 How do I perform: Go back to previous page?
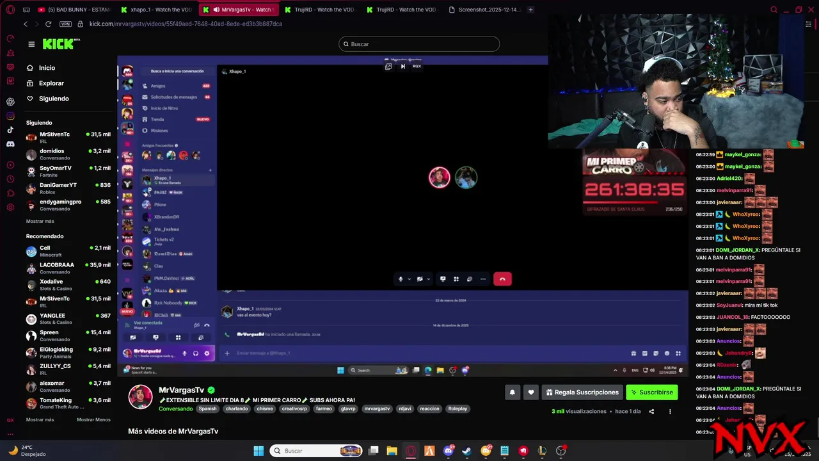pyautogui.click(x=26, y=24)
